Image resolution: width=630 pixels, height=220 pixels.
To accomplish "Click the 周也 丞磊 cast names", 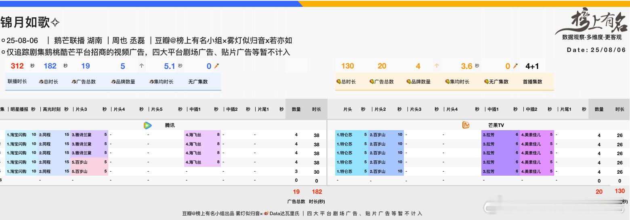I will click(x=128, y=41).
